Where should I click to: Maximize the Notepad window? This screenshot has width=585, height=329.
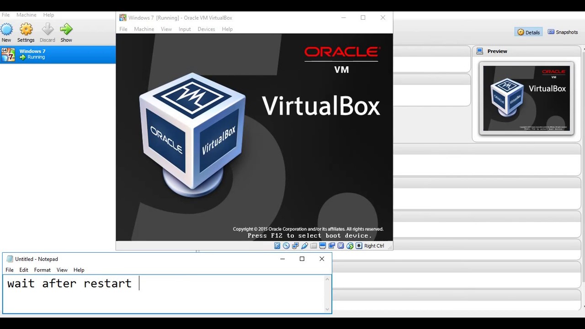[302, 259]
